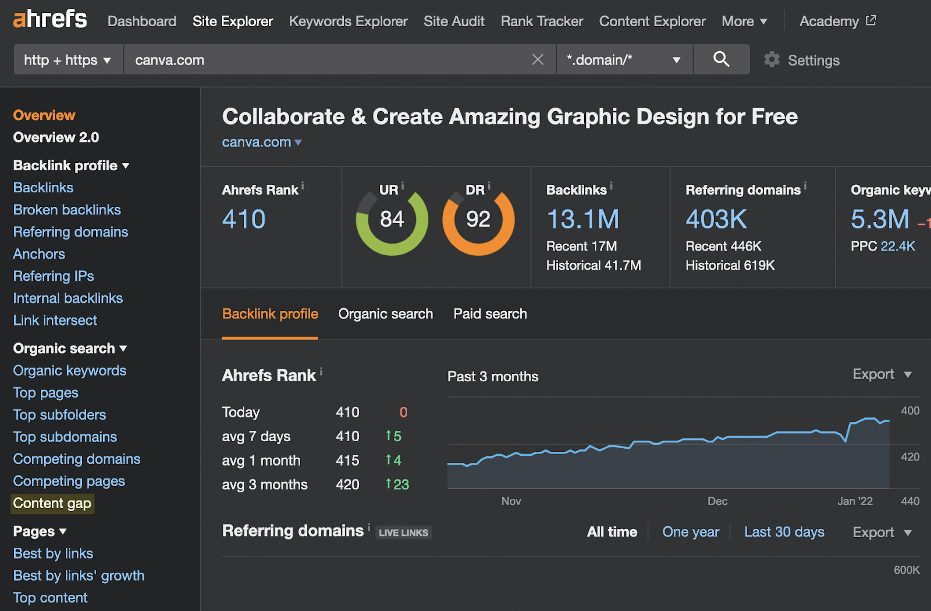
Task: Click the PPC 22.4K link
Action: [897, 246]
